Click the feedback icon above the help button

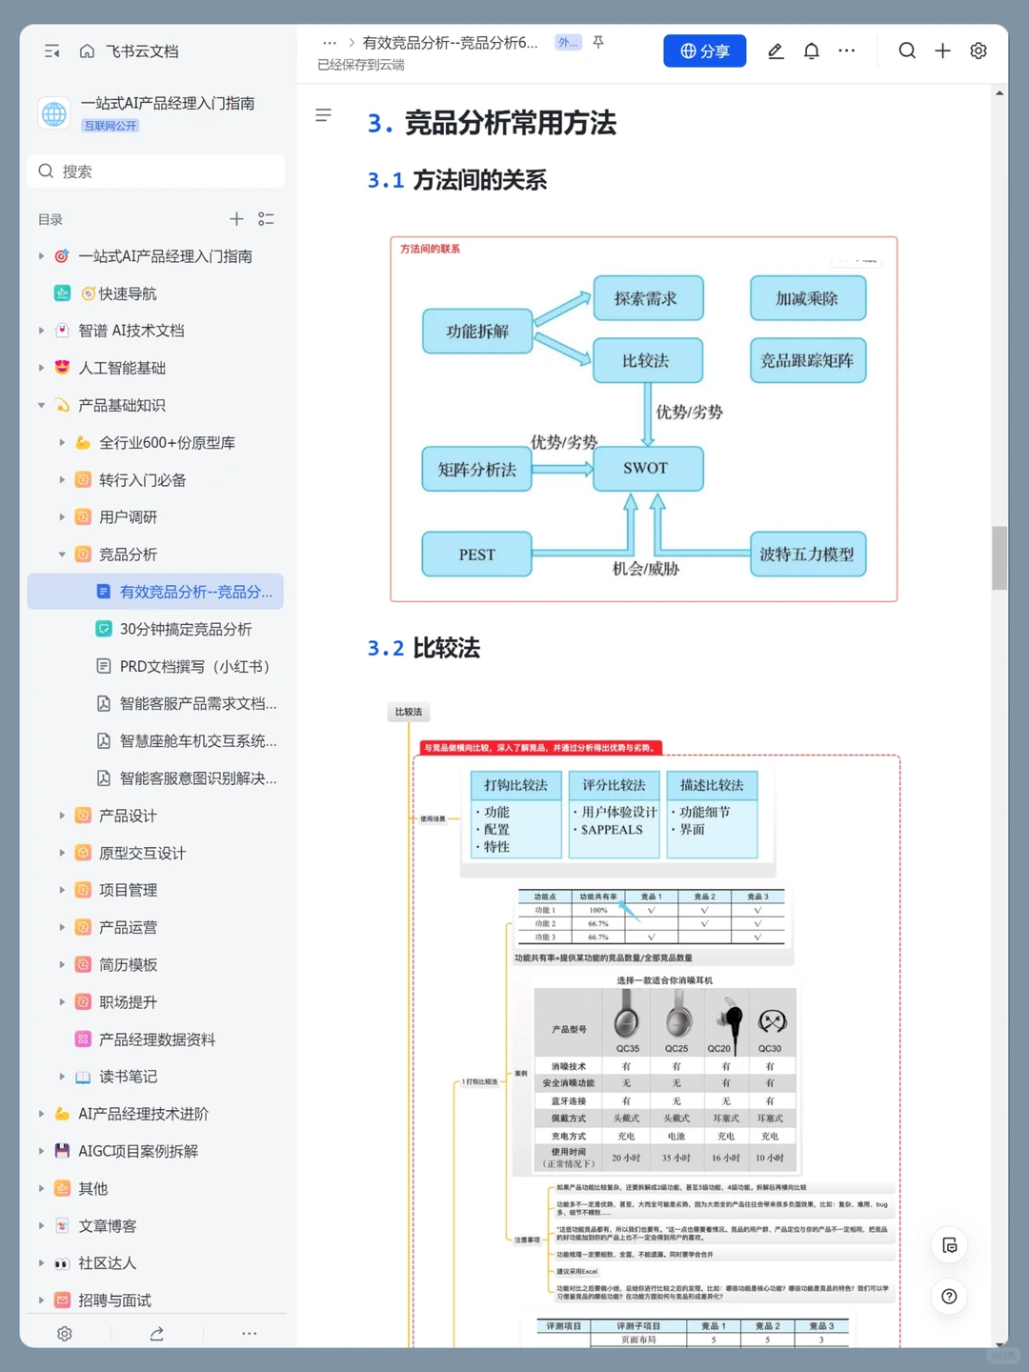click(949, 1244)
